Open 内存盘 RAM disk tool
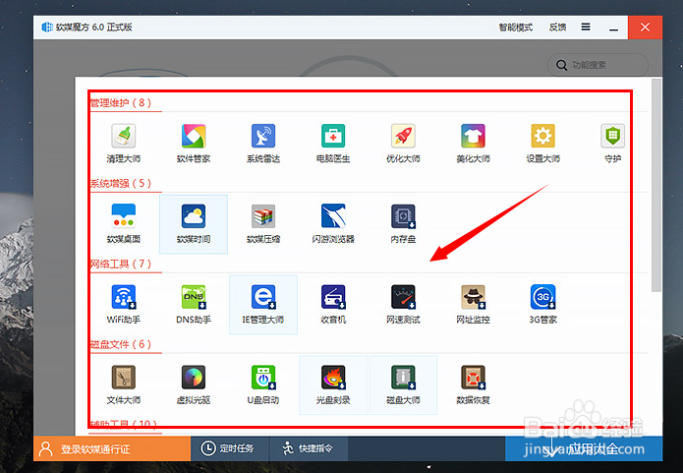This screenshot has width=683, height=473. click(x=403, y=223)
